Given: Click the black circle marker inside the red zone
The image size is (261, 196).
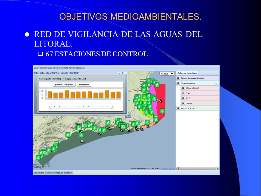Looking at the screenshot, I should point(160,101).
